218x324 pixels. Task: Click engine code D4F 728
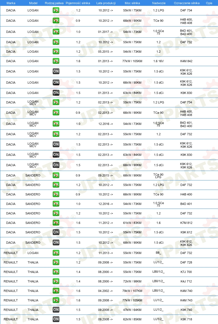[x=186, y=263]
